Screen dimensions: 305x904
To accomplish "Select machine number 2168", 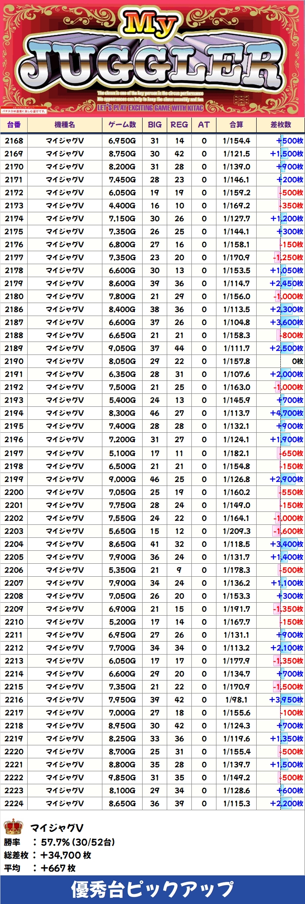I will (14, 141).
